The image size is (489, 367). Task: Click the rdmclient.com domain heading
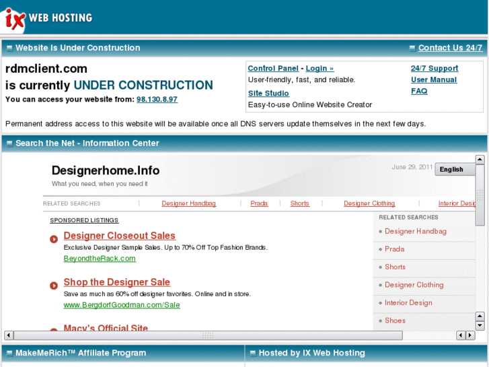point(46,69)
